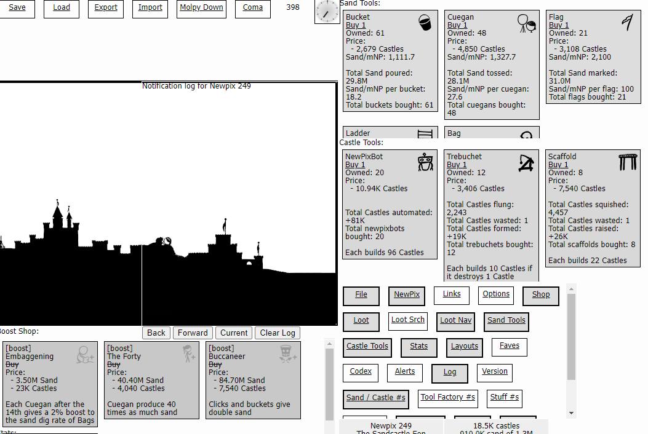648x434 pixels.
Task: Click the beach castle image
Action: (x=168, y=205)
